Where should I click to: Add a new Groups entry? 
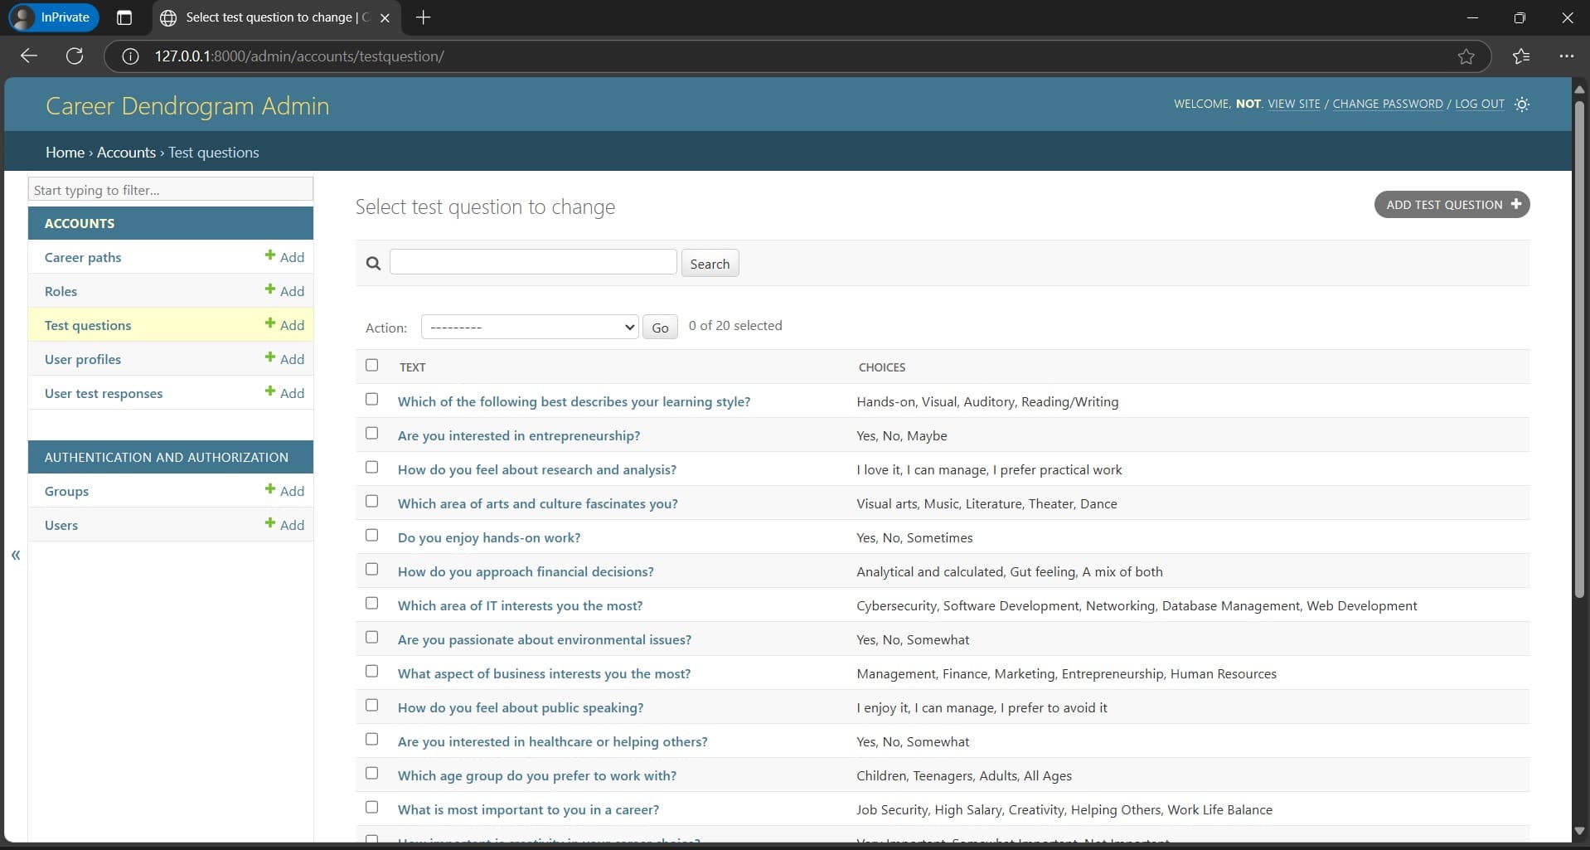pyautogui.click(x=284, y=491)
